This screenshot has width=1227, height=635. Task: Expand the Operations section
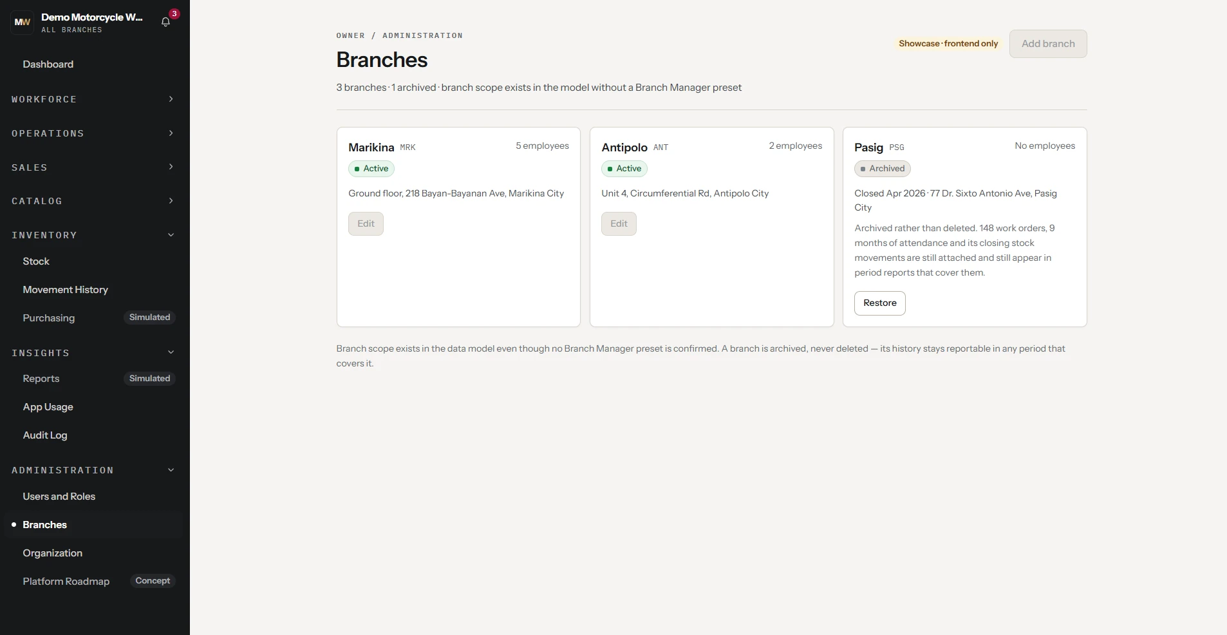coord(93,133)
